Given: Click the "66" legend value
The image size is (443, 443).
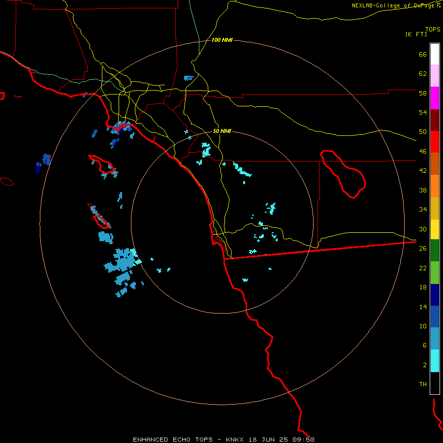Looking at the screenshot, I should pos(423,54).
